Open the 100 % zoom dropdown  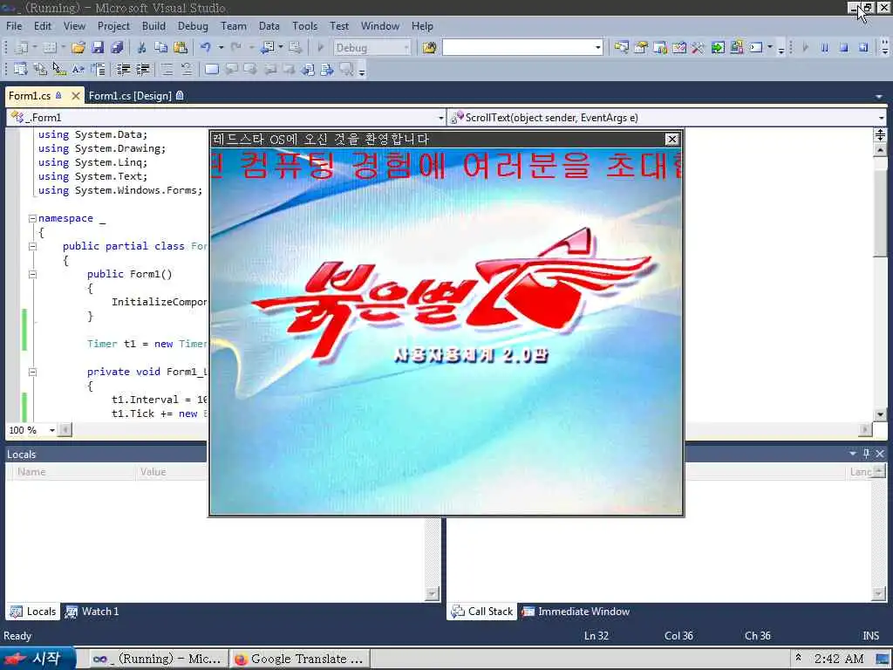[x=51, y=430]
